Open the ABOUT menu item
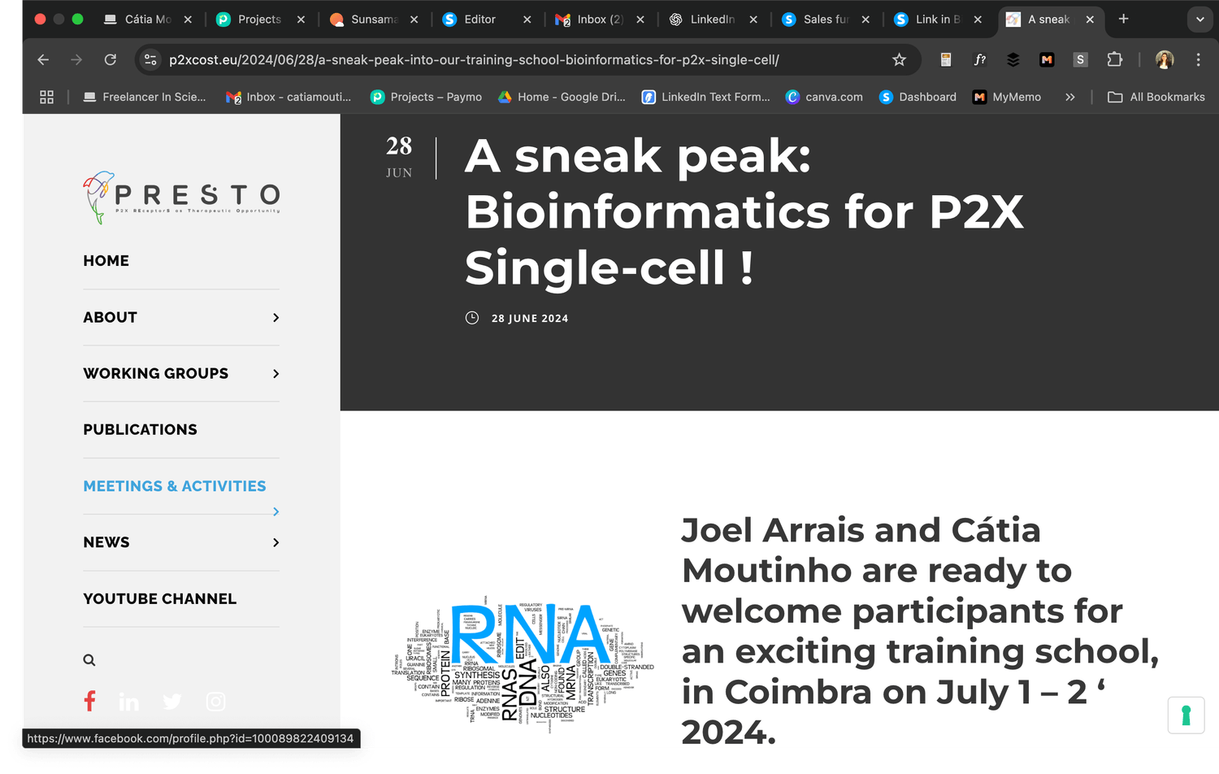The height and width of the screenshot is (774, 1219). (x=110, y=317)
